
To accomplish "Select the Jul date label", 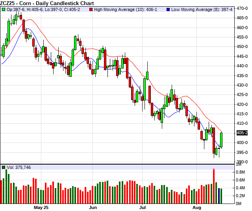I will click(x=143, y=207).
